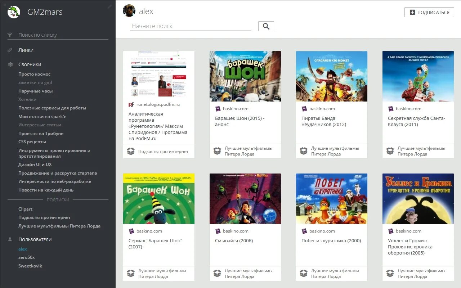Open the Пользователи section
This screenshot has height=288, width=461.
[x=35, y=239]
